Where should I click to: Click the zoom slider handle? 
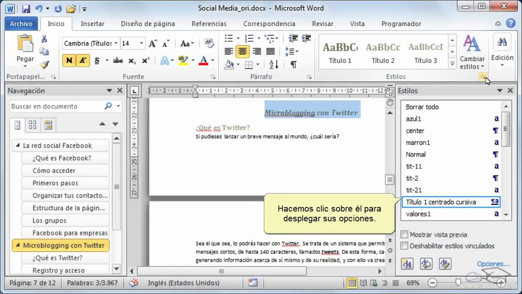tap(458, 283)
